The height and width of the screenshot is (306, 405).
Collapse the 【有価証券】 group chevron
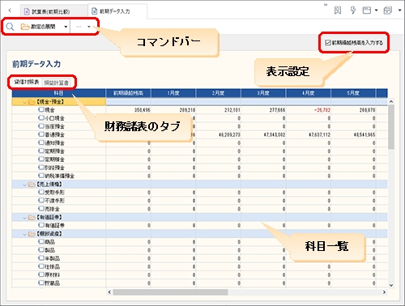pos(24,218)
